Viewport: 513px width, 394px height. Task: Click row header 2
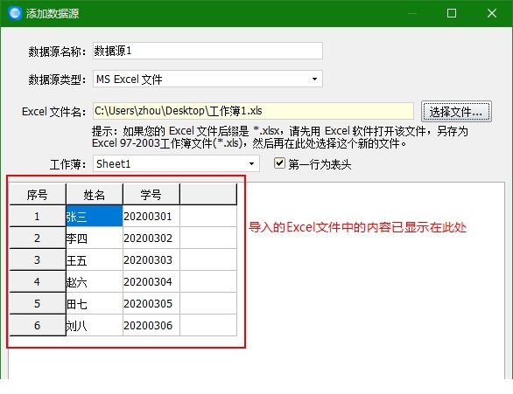pos(38,238)
